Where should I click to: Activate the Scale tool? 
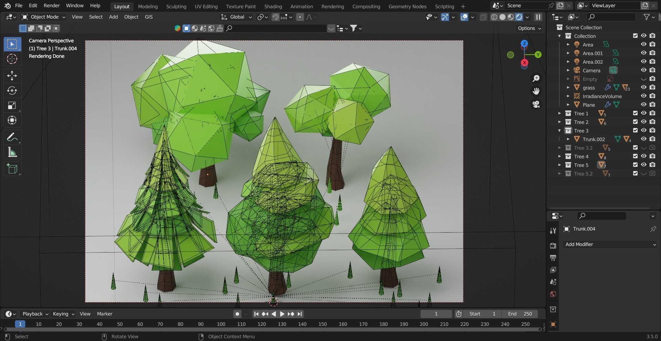tap(12, 105)
